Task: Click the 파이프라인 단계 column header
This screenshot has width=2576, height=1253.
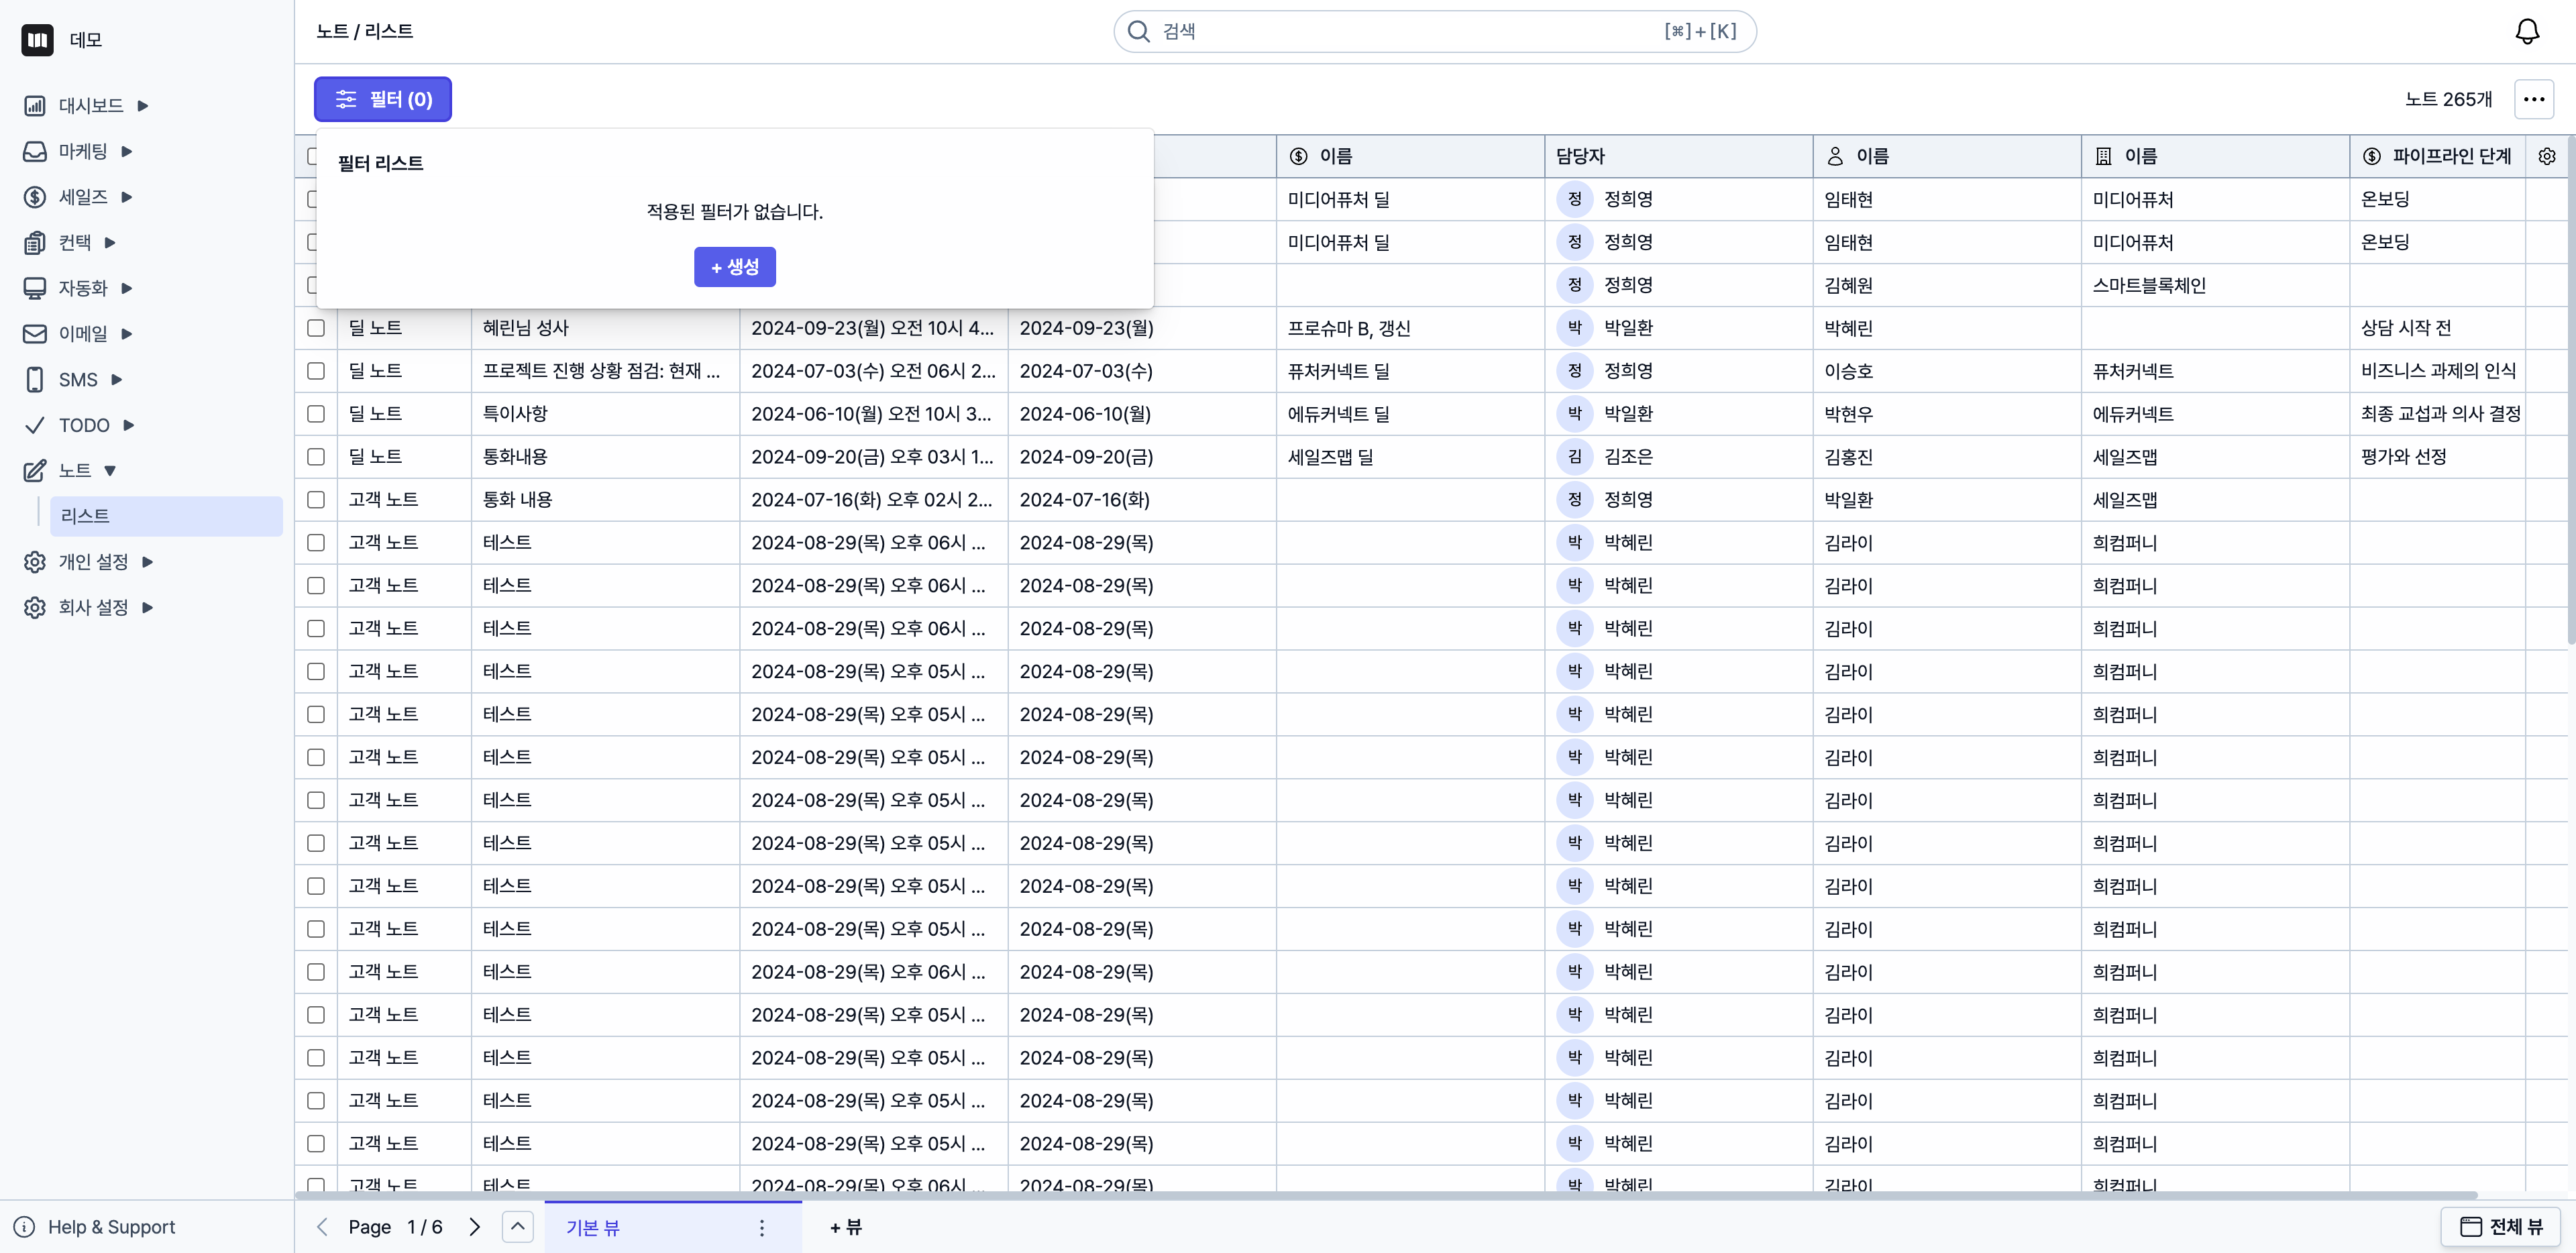Action: (x=2437, y=157)
